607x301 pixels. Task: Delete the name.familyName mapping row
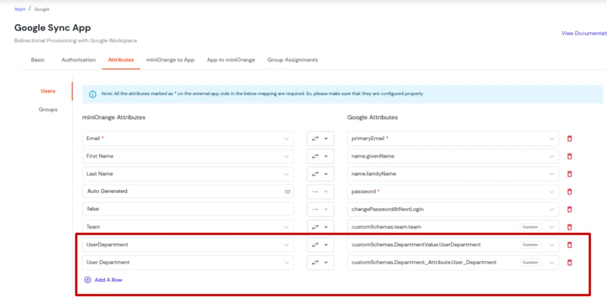(569, 174)
